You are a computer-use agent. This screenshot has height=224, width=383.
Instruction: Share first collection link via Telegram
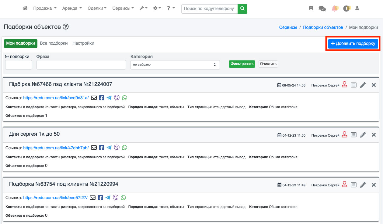click(109, 98)
